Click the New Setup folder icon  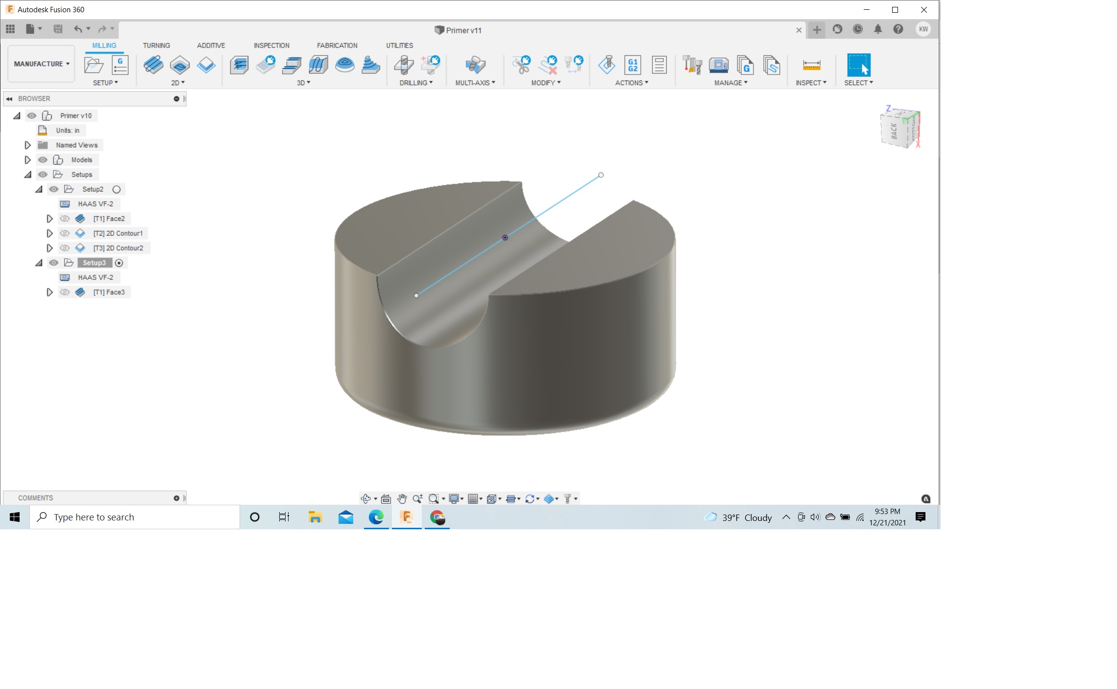(x=94, y=65)
